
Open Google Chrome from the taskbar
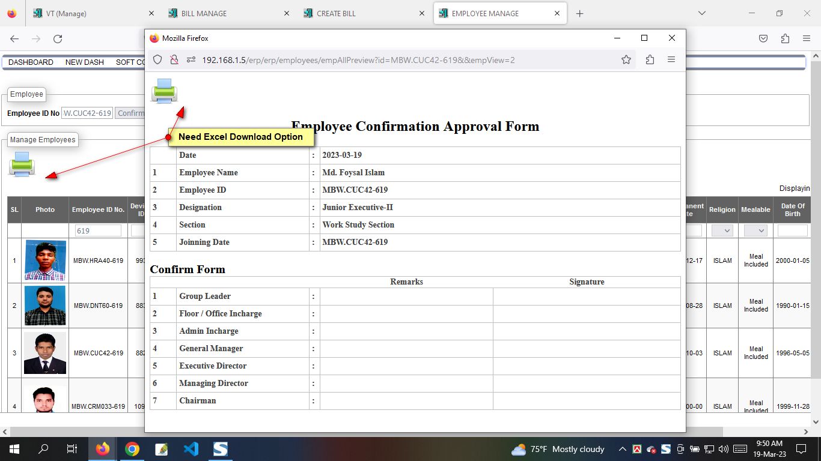point(132,449)
